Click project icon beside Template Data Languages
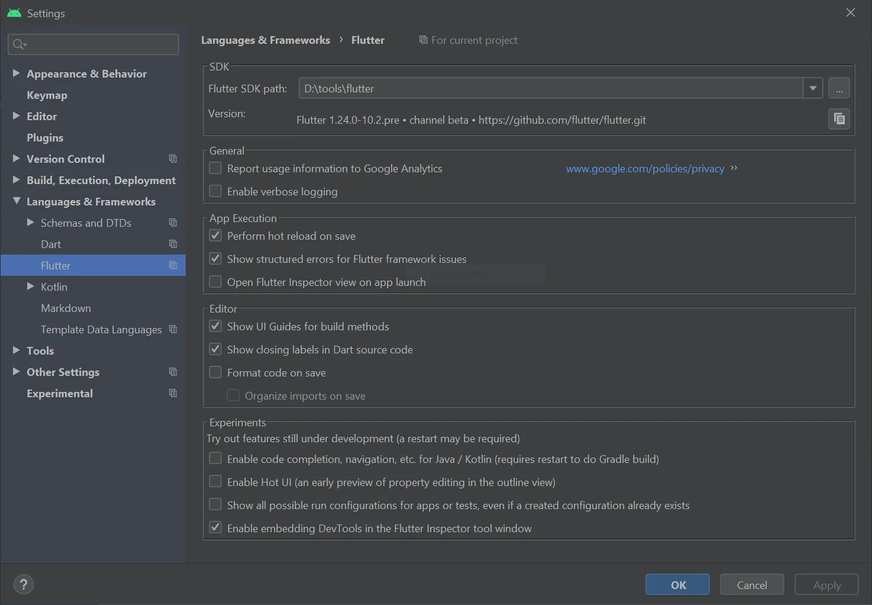The image size is (872, 605). click(173, 329)
